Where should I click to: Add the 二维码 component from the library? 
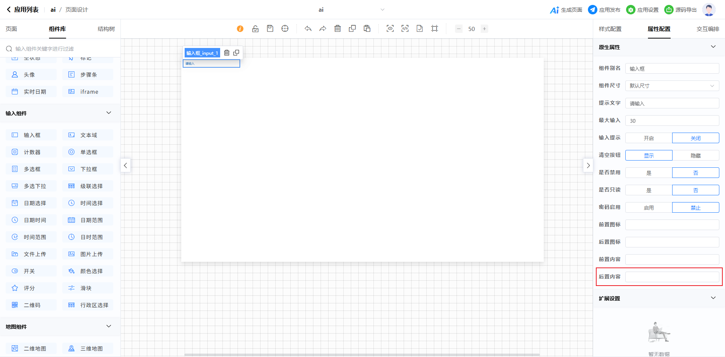31,305
